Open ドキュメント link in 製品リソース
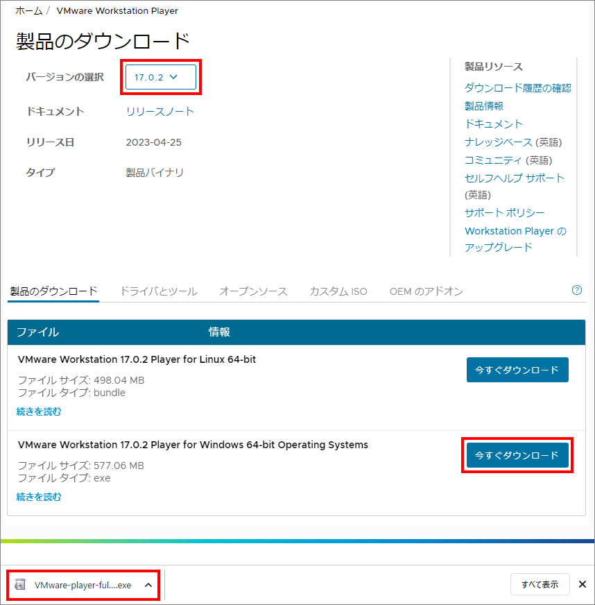Screen dimensions: 595x605 (x=494, y=124)
